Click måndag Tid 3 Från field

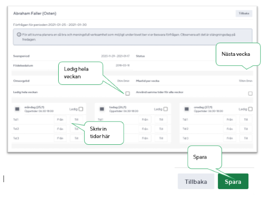pos(60,138)
